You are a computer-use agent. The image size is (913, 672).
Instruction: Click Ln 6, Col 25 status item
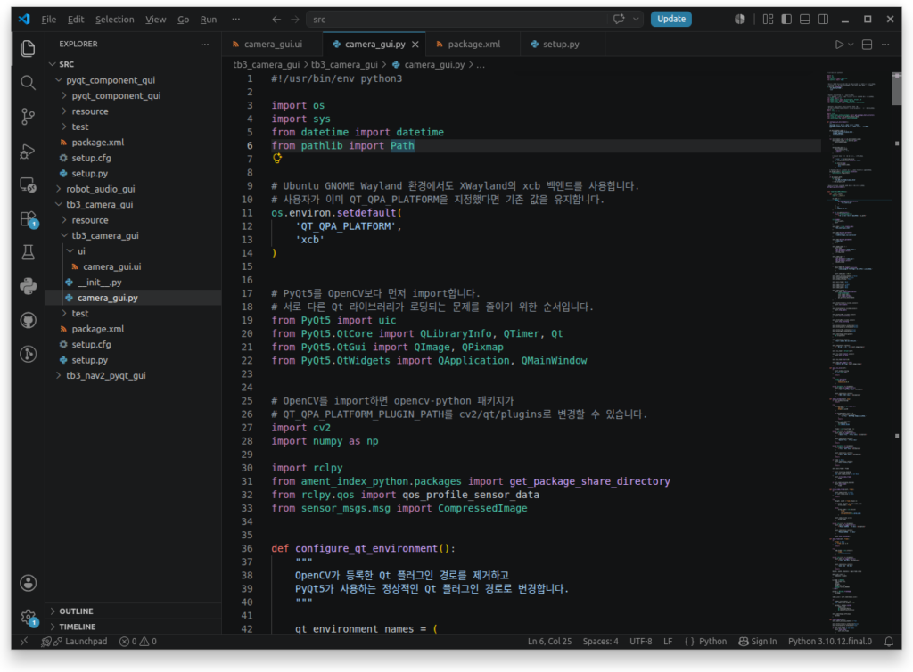point(549,642)
